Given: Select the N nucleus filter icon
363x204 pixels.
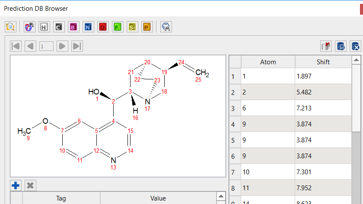Looking at the screenshot, I should (x=88, y=27).
